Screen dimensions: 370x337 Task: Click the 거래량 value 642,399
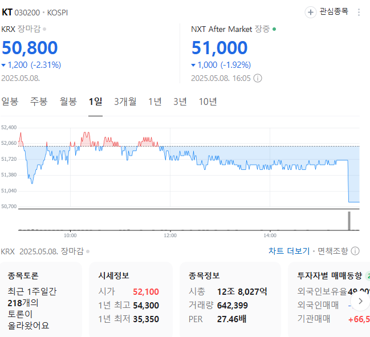[x=233, y=306]
